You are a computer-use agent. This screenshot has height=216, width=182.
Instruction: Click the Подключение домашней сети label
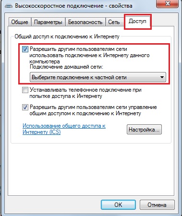[66, 67]
